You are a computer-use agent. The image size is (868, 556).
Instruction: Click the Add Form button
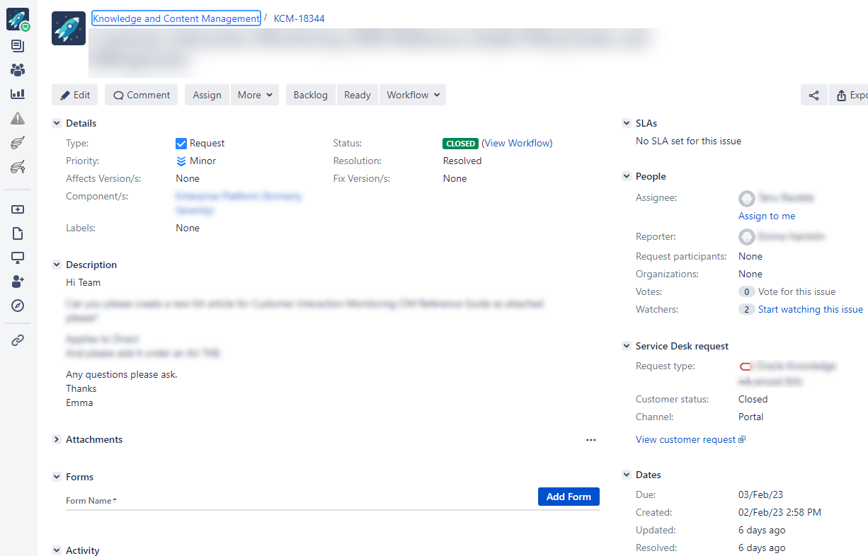(x=569, y=497)
